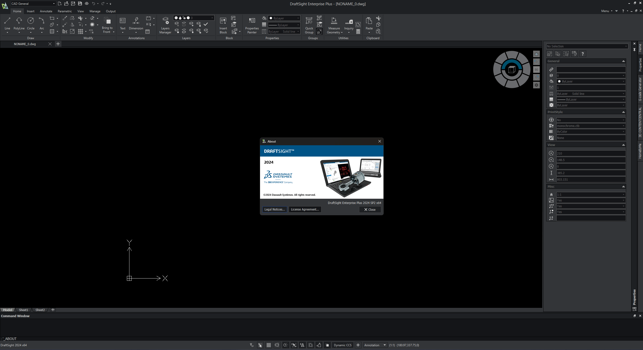Click Legal Notices button in About dialog

pyautogui.click(x=274, y=209)
